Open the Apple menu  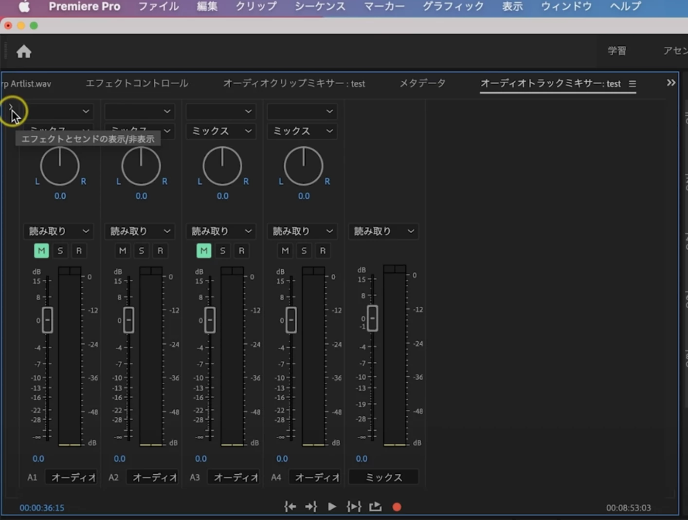tap(24, 7)
